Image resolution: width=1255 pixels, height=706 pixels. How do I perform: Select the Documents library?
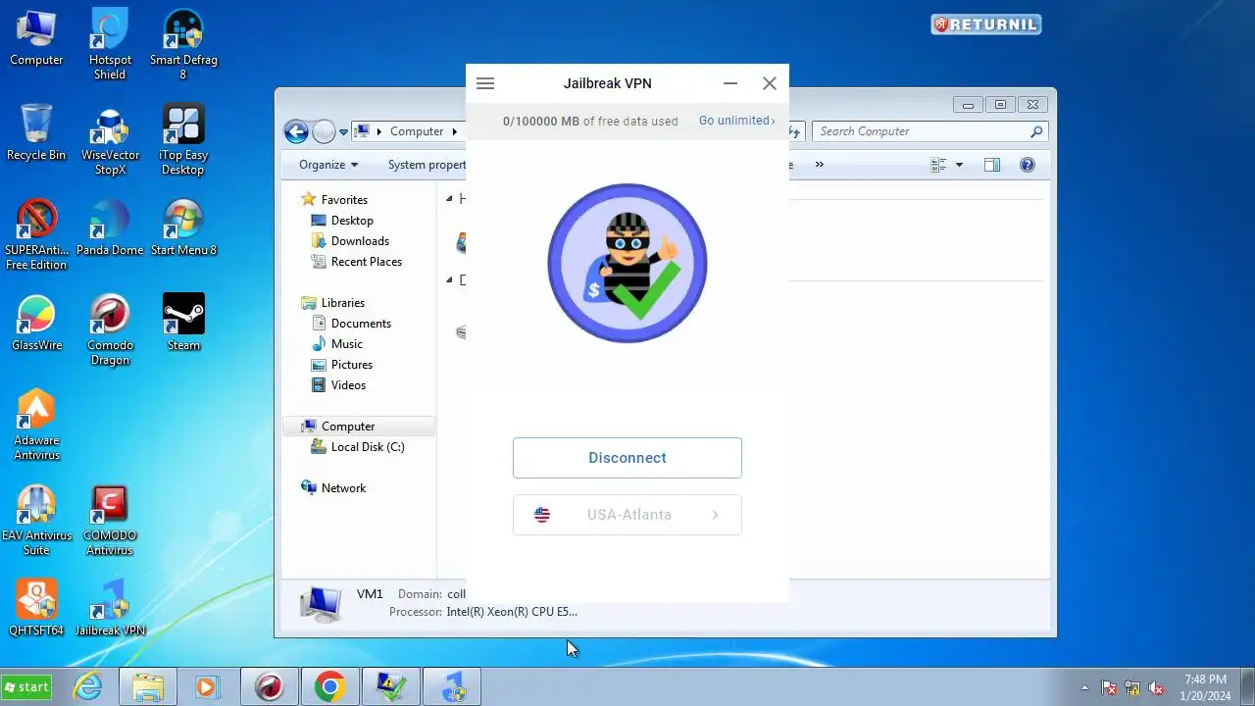pyautogui.click(x=361, y=324)
